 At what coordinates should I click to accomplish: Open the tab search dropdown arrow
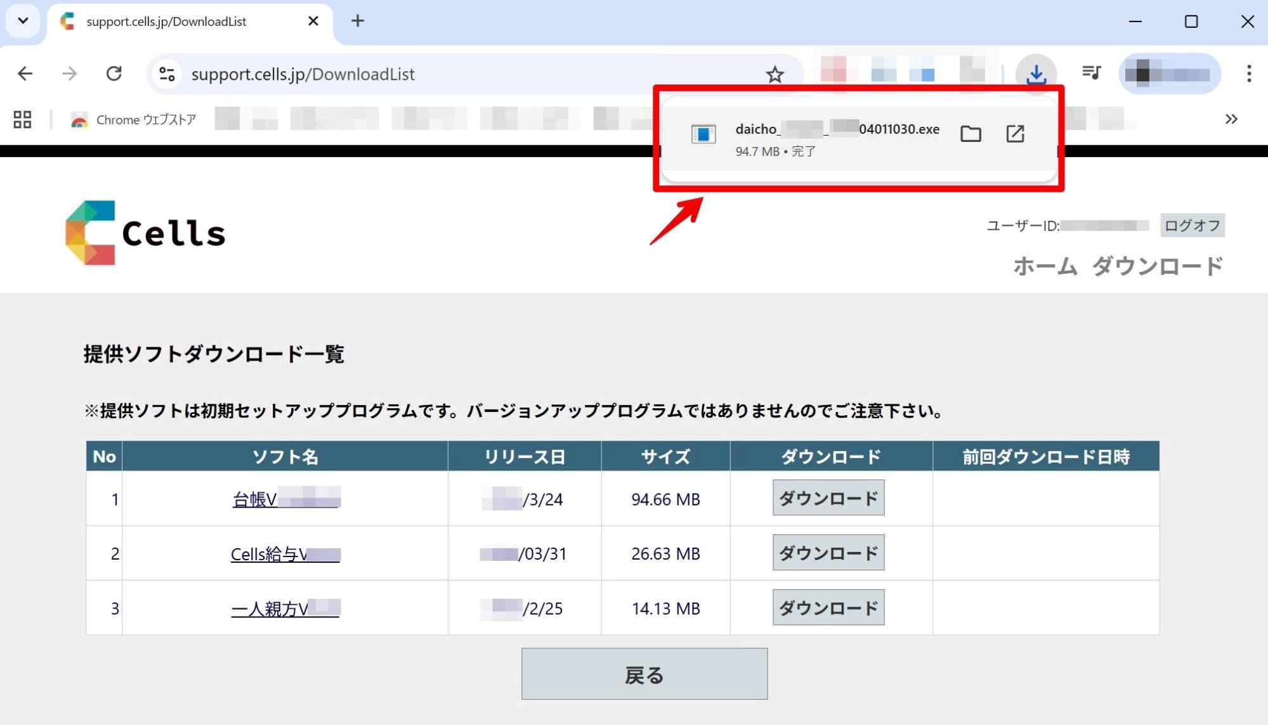[23, 21]
